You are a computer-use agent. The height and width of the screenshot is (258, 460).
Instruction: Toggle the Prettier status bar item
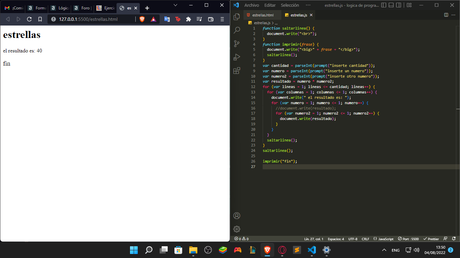[x=431, y=239]
